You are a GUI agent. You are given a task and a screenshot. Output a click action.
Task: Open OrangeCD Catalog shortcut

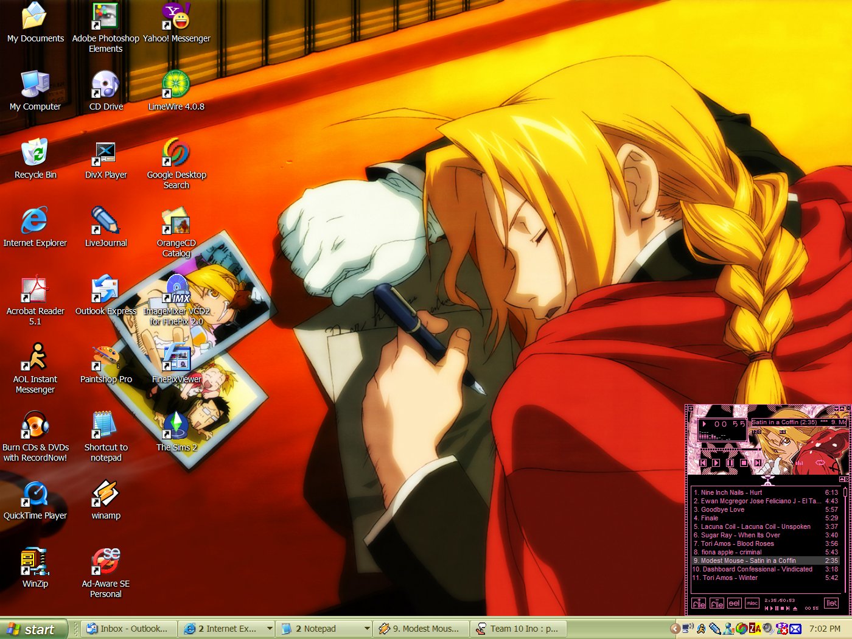click(x=176, y=232)
